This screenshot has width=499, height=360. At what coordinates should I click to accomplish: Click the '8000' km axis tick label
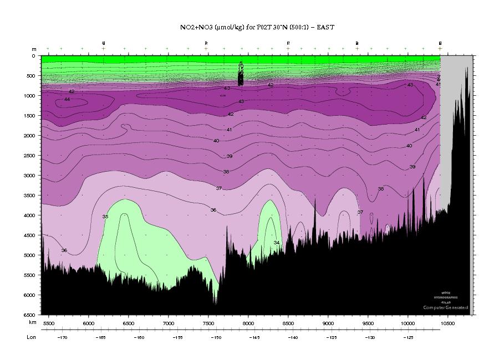tap(248, 323)
